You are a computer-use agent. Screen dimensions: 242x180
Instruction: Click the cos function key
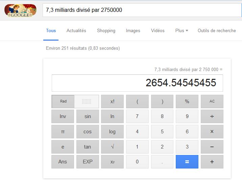click(88, 132)
